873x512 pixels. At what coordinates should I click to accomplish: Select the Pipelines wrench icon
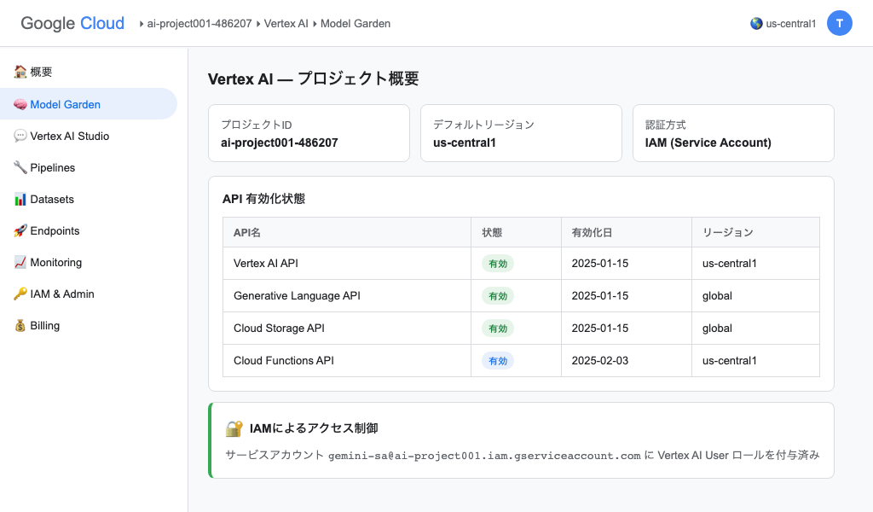click(20, 167)
